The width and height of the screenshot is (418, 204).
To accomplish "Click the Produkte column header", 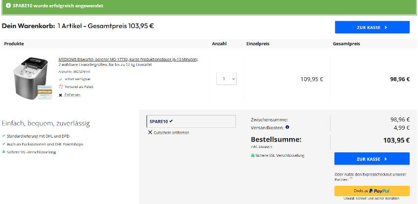I will tap(14, 44).
